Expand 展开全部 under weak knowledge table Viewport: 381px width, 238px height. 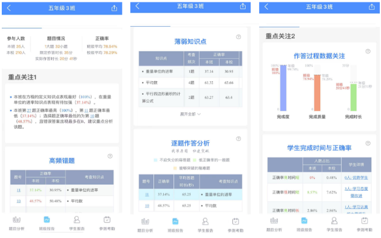[190, 114]
